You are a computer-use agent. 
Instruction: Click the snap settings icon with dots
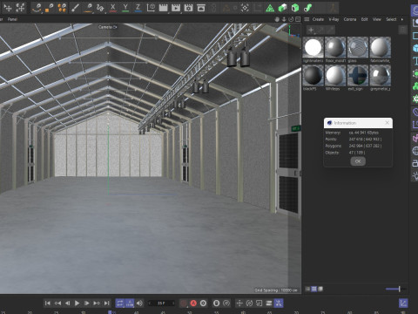point(245,8)
